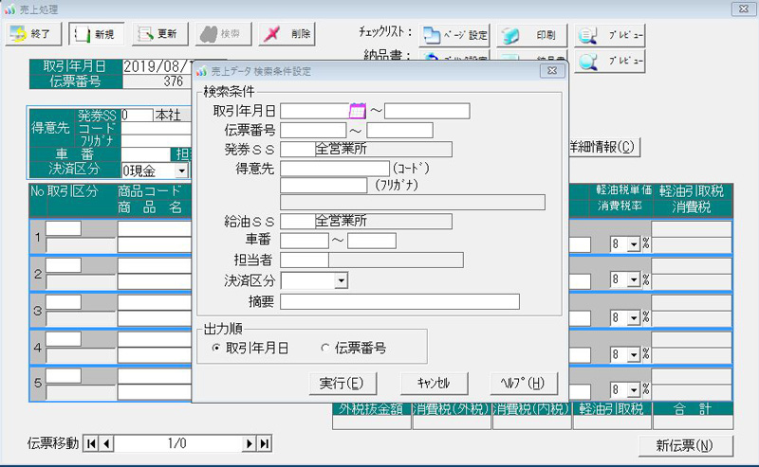759x467 pixels.
Task: Select 伝票番号 output order radio
Action: [326, 349]
